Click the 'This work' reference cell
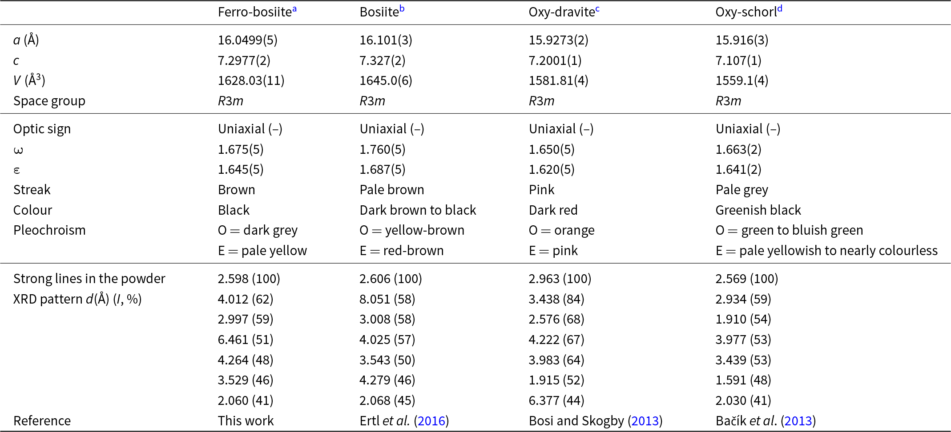 246,421
